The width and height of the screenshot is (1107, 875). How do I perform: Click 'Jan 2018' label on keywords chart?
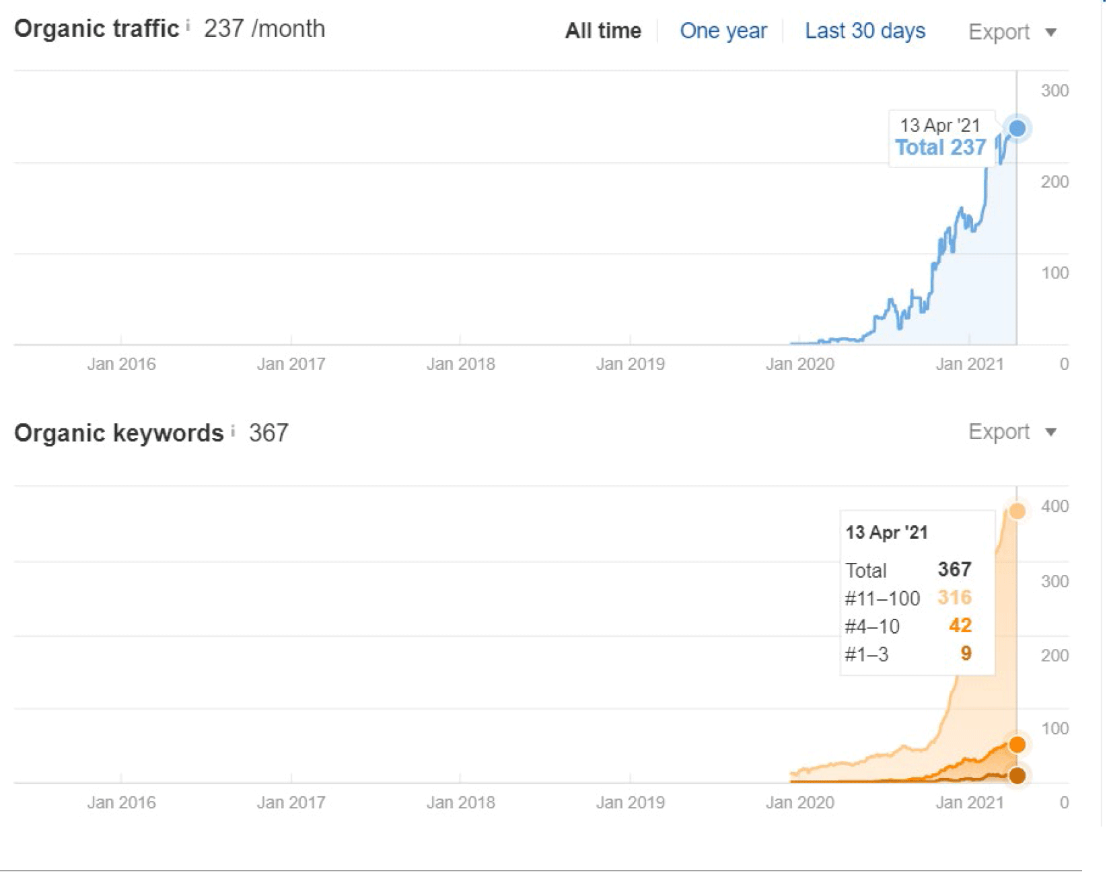[x=460, y=802]
